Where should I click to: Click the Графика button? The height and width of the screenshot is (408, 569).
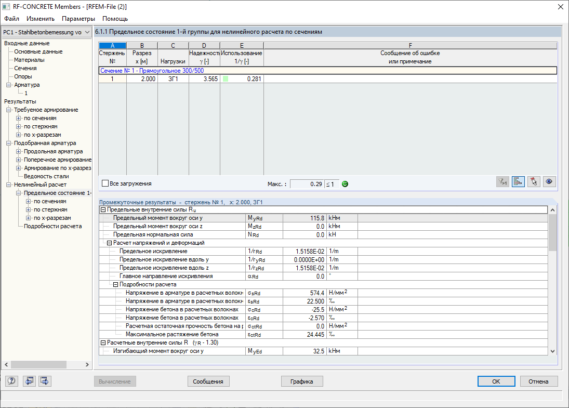[x=302, y=381]
